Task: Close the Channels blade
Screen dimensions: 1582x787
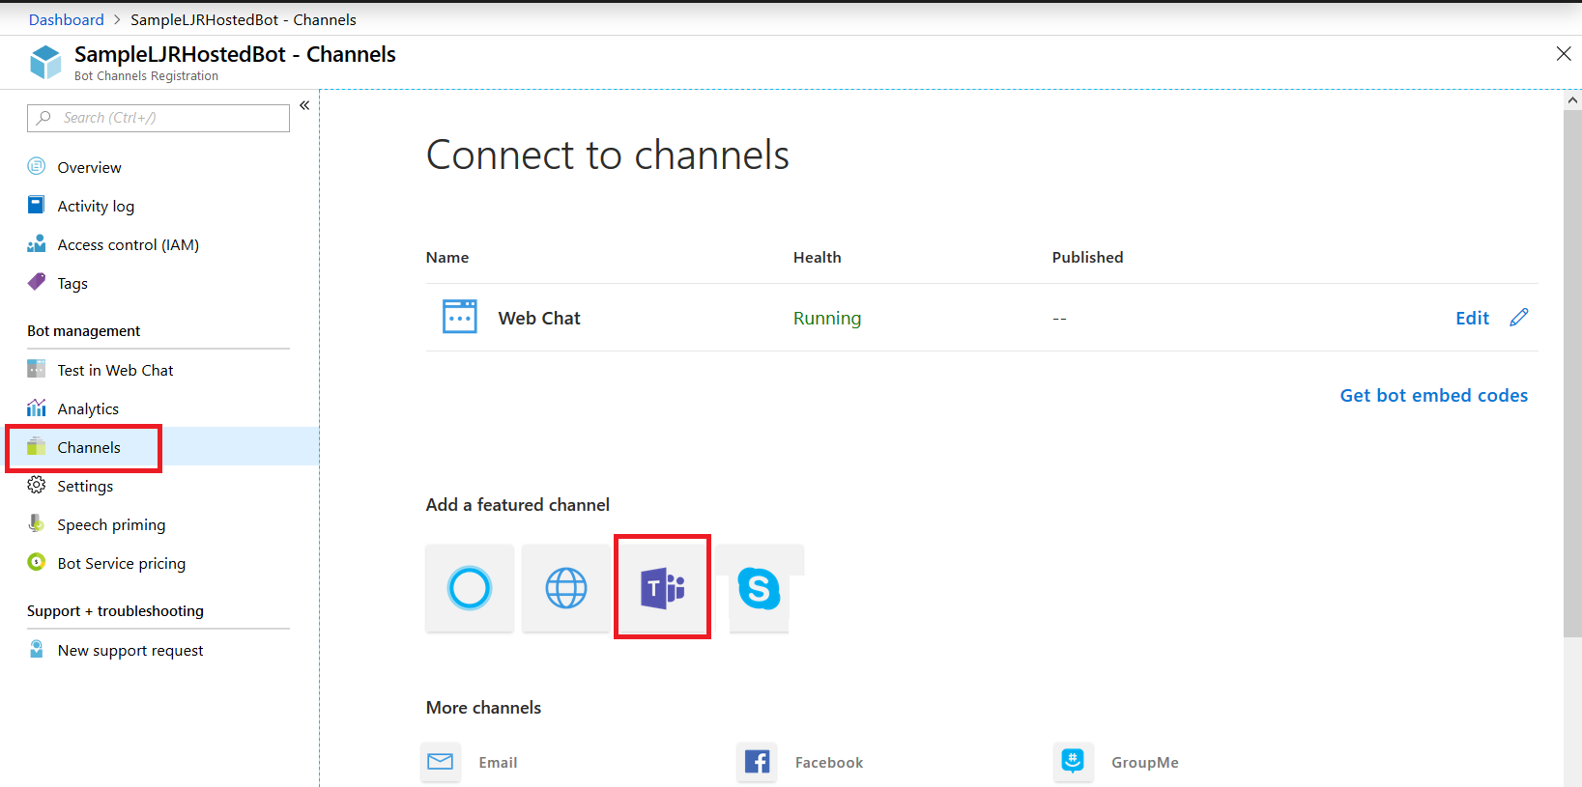Action: click(x=1564, y=54)
